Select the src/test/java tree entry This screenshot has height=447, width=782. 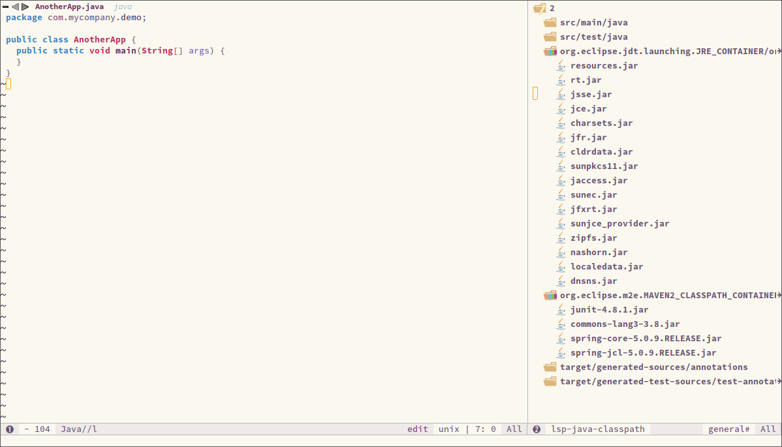click(x=593, y=37)
